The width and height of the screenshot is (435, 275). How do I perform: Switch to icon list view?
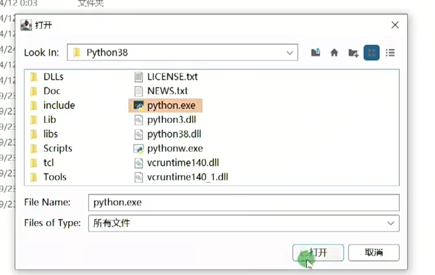coord(371,53)
